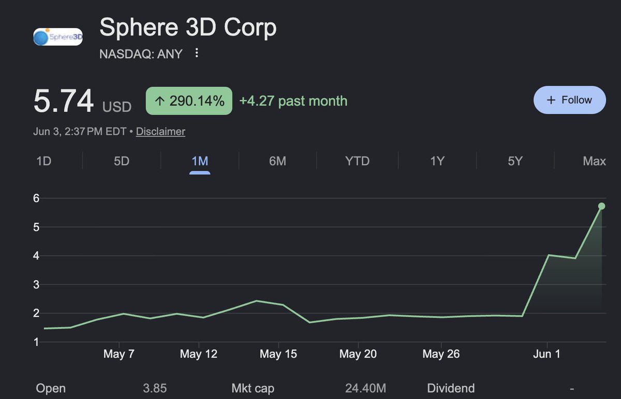Screen dimensions: 621x399
Task: Switch to the Max time range tab
Action: (x=594, y=161)
